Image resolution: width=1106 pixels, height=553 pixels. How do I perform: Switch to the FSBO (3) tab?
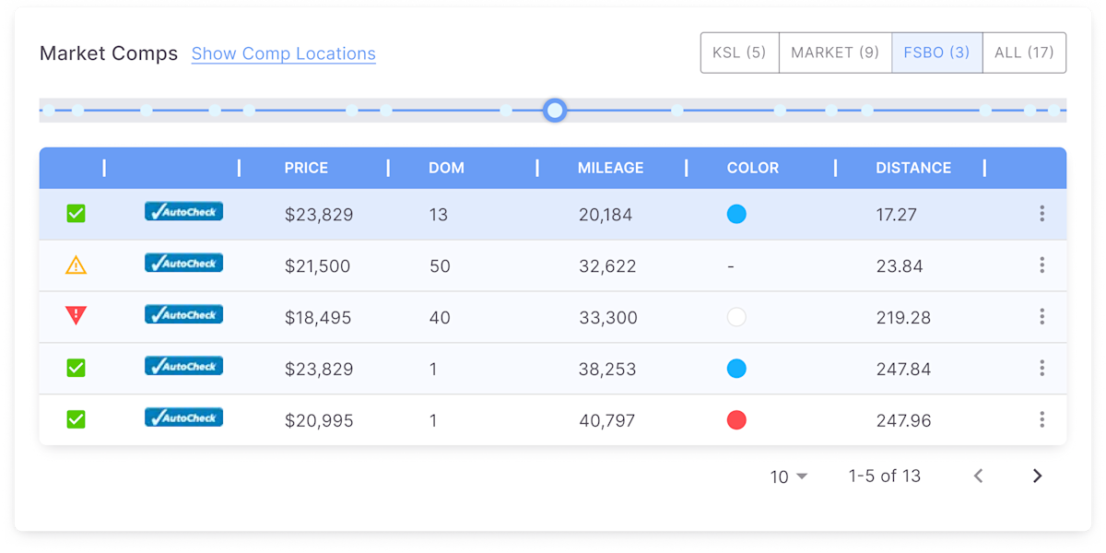pos(936,53)
